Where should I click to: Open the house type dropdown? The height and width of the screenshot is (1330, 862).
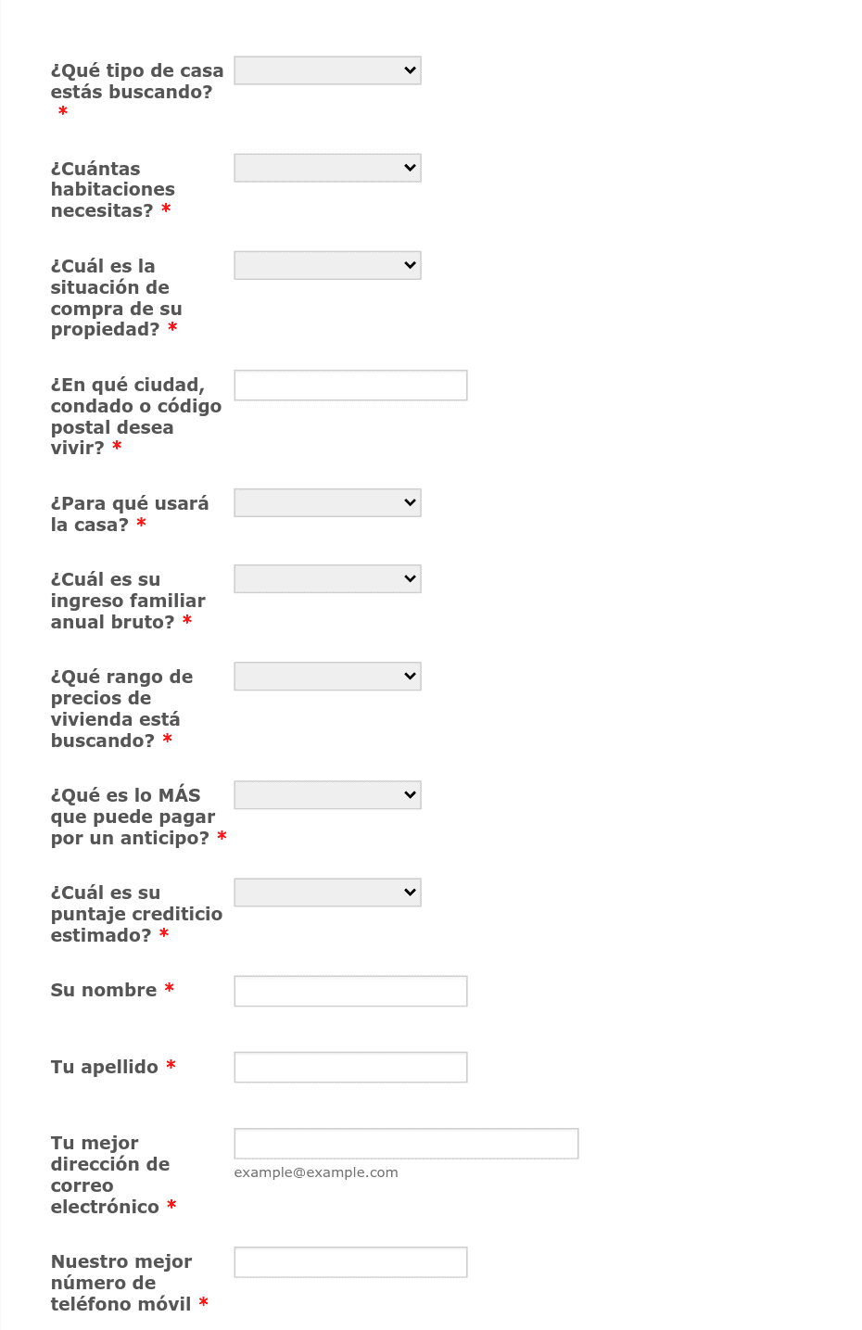(327, 70)
